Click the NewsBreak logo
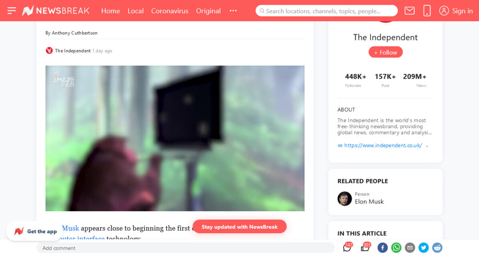479x256 pixels. coord(55,11)
